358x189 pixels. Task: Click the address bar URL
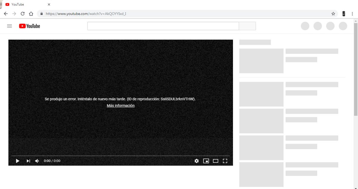pyautogui.click(x=86, y=14)
